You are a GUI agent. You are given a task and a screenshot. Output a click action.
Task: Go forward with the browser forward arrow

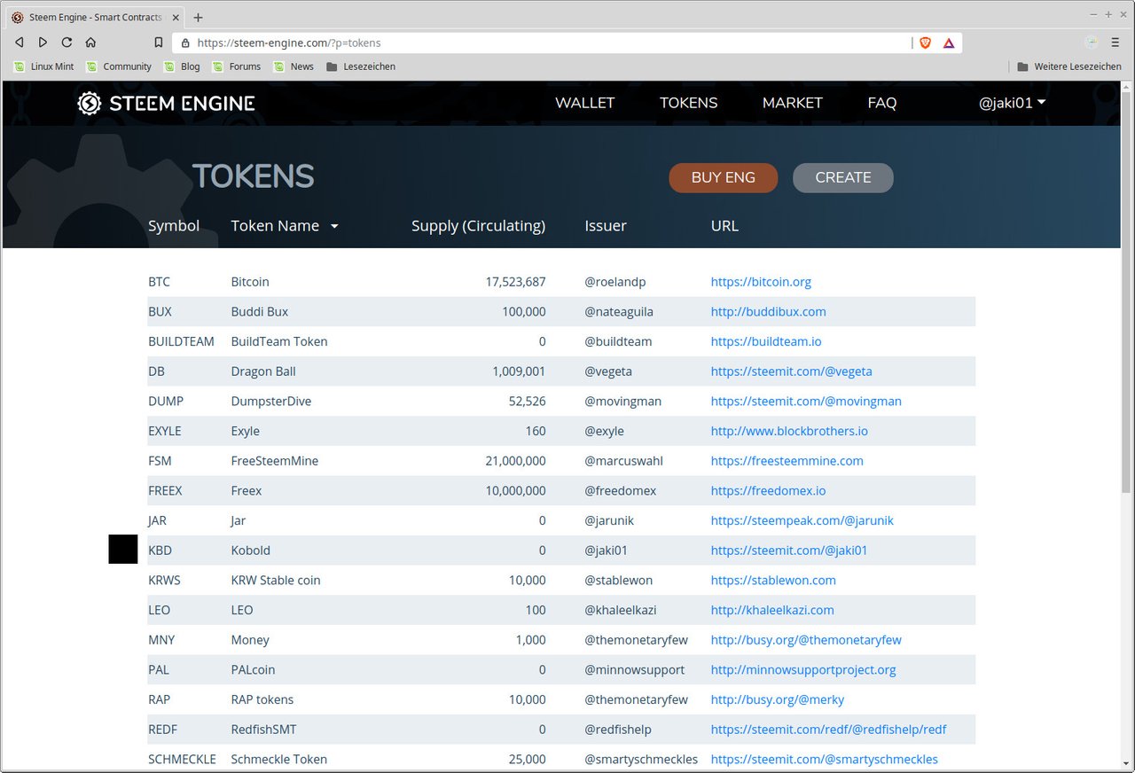43,43
